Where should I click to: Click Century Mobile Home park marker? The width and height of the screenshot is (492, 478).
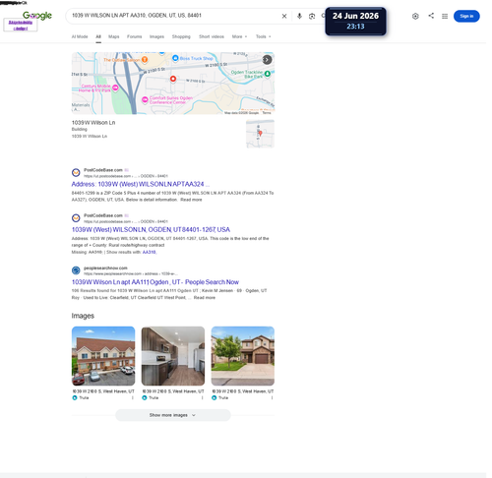[115, 88]
